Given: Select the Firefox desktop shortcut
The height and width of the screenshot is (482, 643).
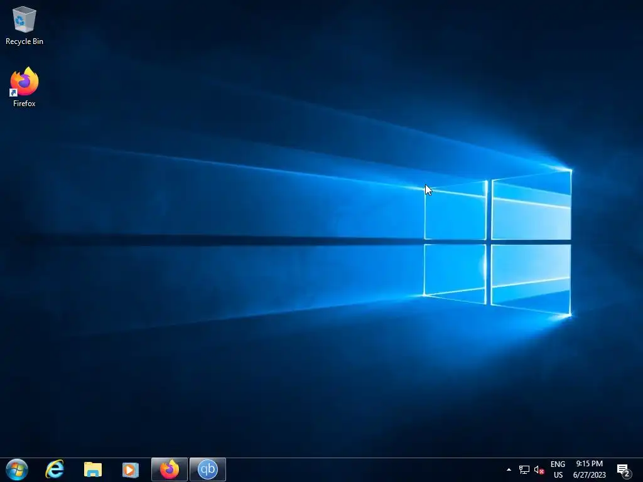Looking at the screenshot, I should [24, 87].
